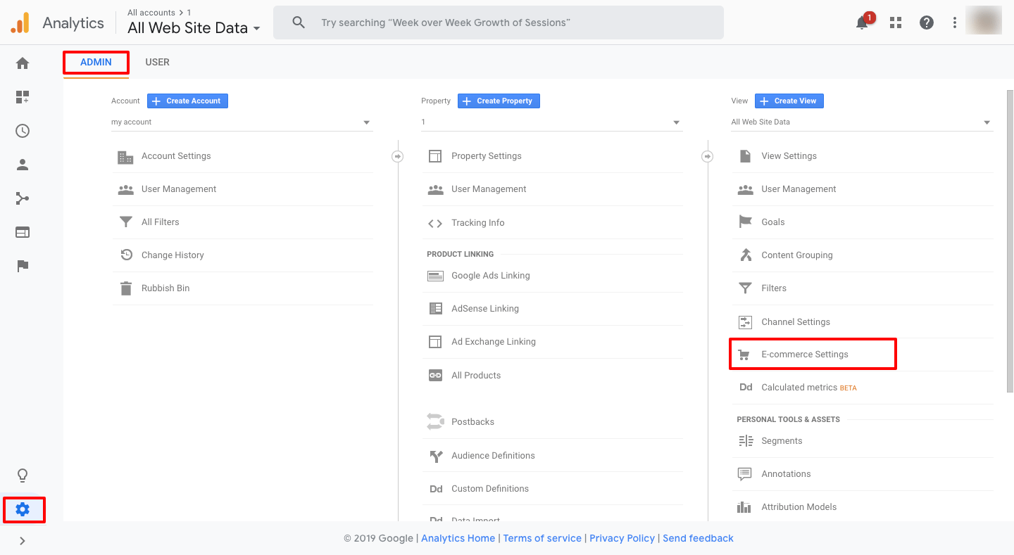Screen dimensions: 1014x555
Task: Open Admin via the gear icon
Action: 23,509
